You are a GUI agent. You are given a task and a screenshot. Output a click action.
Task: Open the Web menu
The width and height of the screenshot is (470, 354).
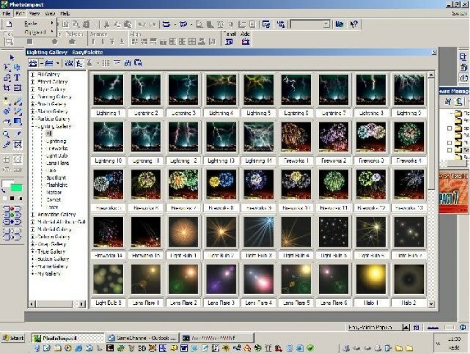click(50, 13)
